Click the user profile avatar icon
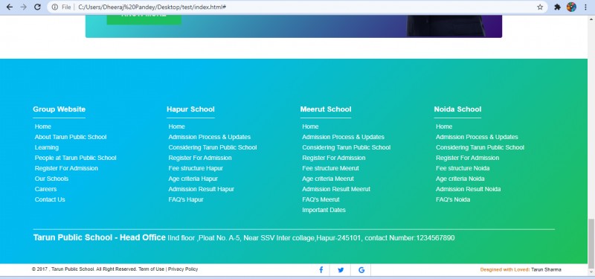The width and height of the screenshot is (595, 279). (571, 7)
